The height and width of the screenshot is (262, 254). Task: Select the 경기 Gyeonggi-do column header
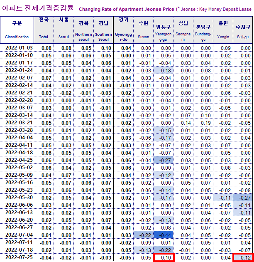[123, 30]
